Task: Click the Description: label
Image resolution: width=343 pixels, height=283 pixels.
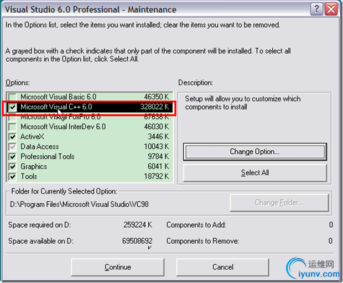Action: click(195, 83)
